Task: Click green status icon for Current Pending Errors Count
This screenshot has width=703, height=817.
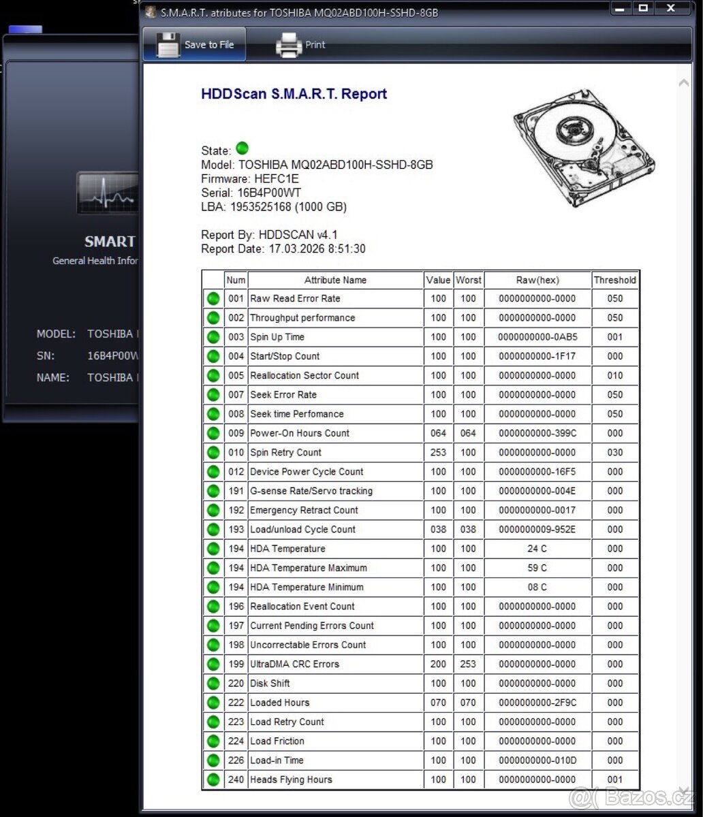Action: [x=213, y=625]
